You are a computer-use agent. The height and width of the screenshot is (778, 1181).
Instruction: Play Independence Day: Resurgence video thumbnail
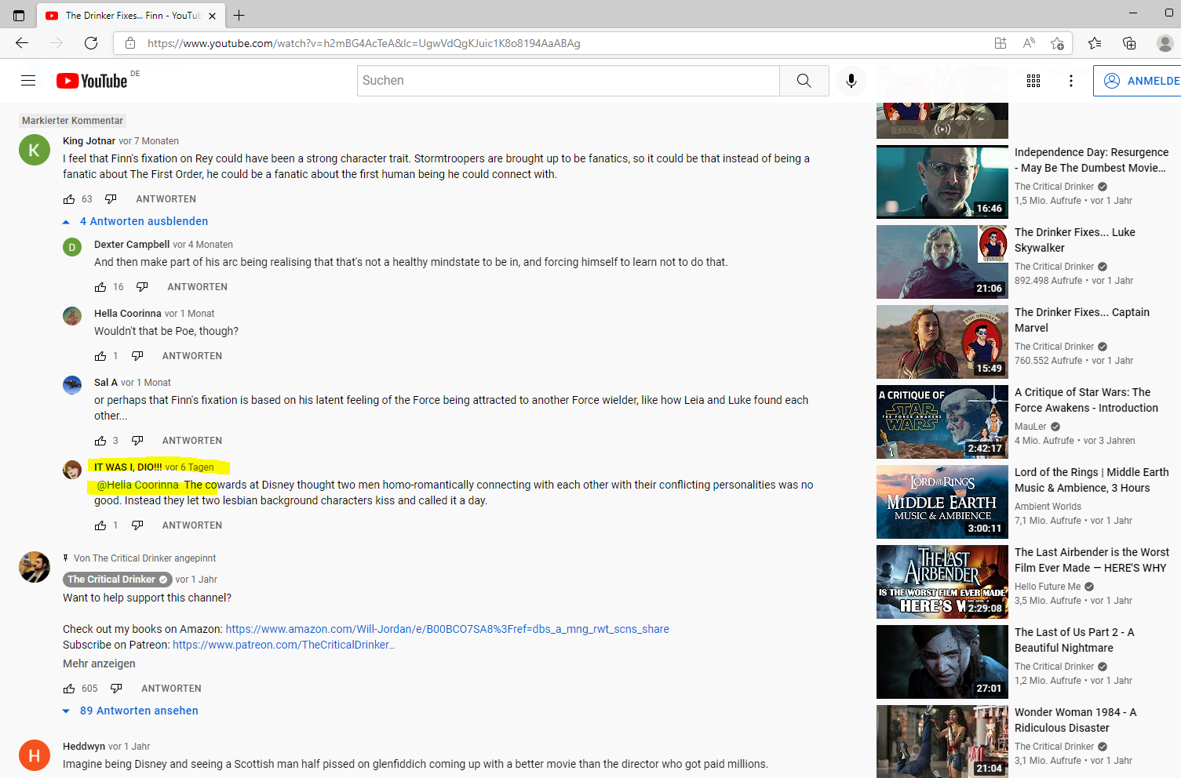click(x=942, y=182)
